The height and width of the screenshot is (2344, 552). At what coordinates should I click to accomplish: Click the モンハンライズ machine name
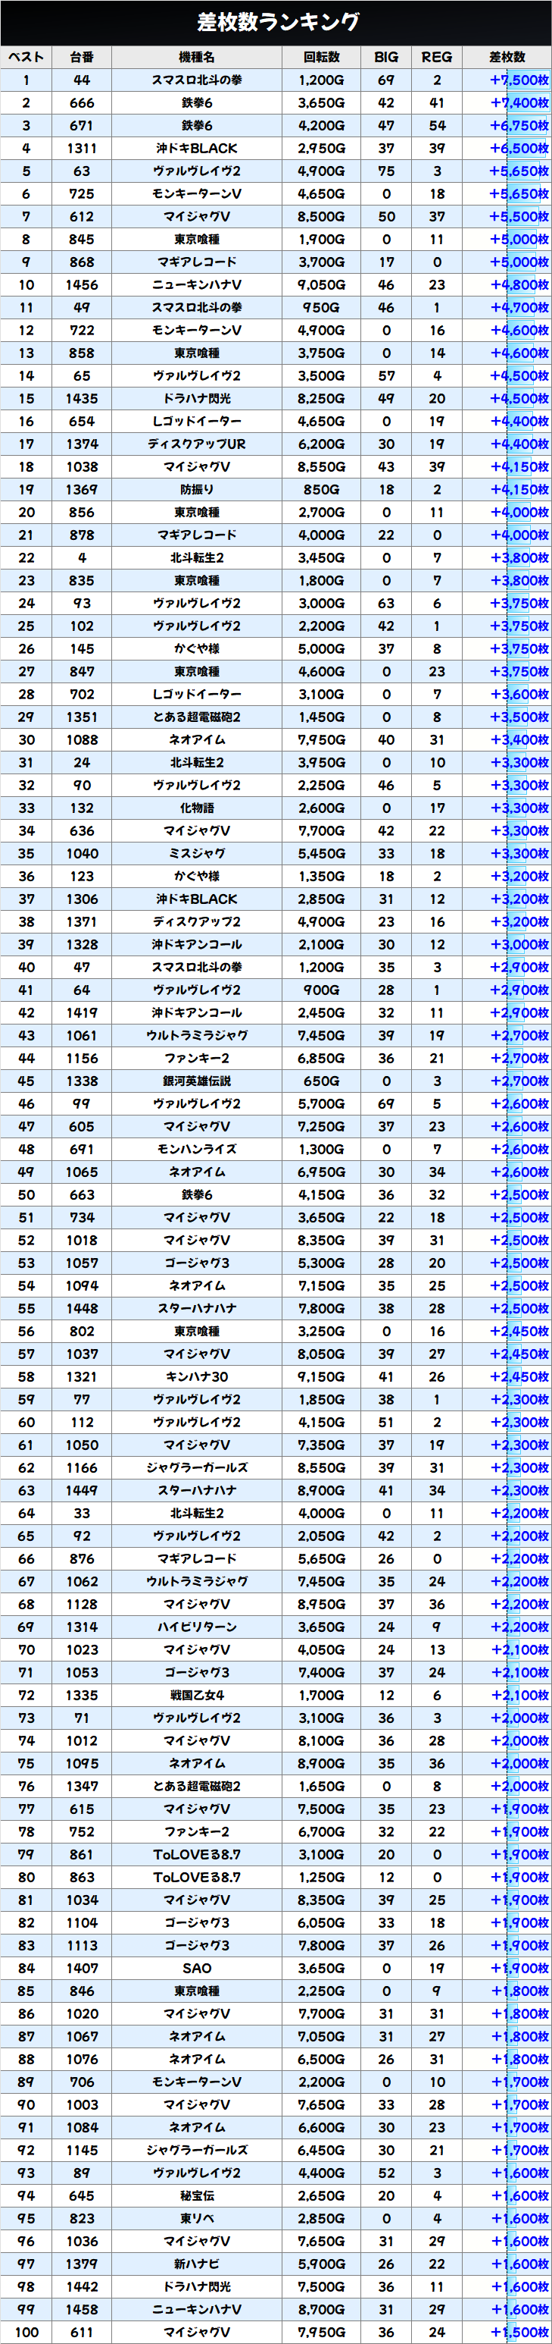coord(197,1150)
